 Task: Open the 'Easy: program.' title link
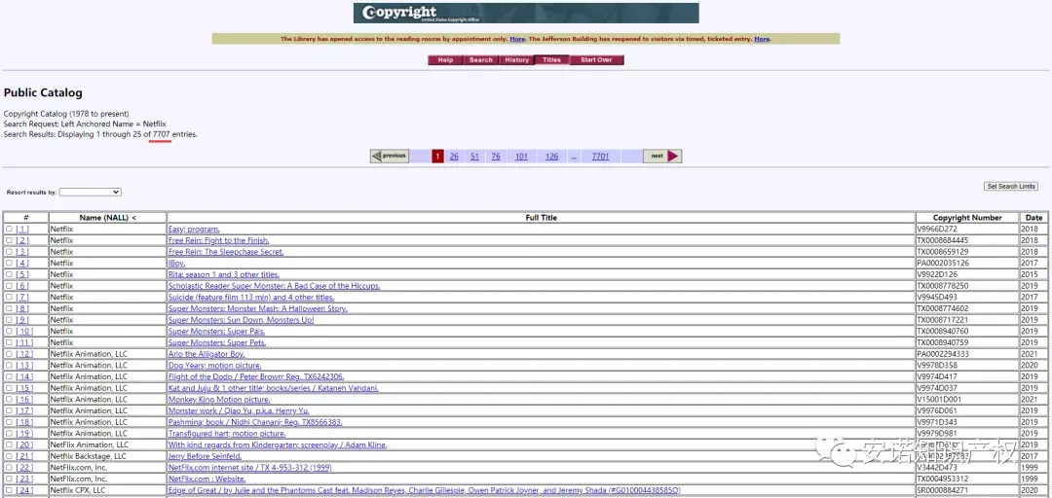[194, 230]
